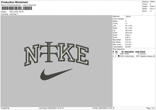Select the Colorway 1 value
The image size is (156, 110).
pyautogui.click(x=14, y=14)
